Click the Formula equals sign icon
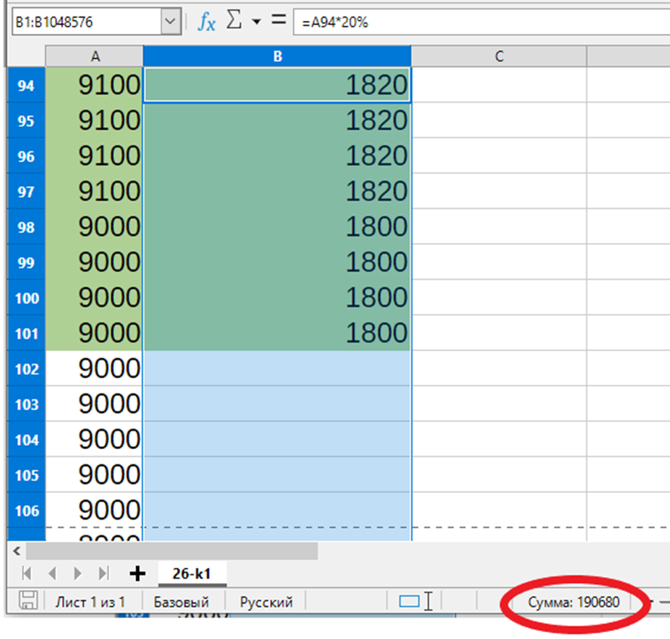Screen dimensions: 670x639 (x=279, y=21)
